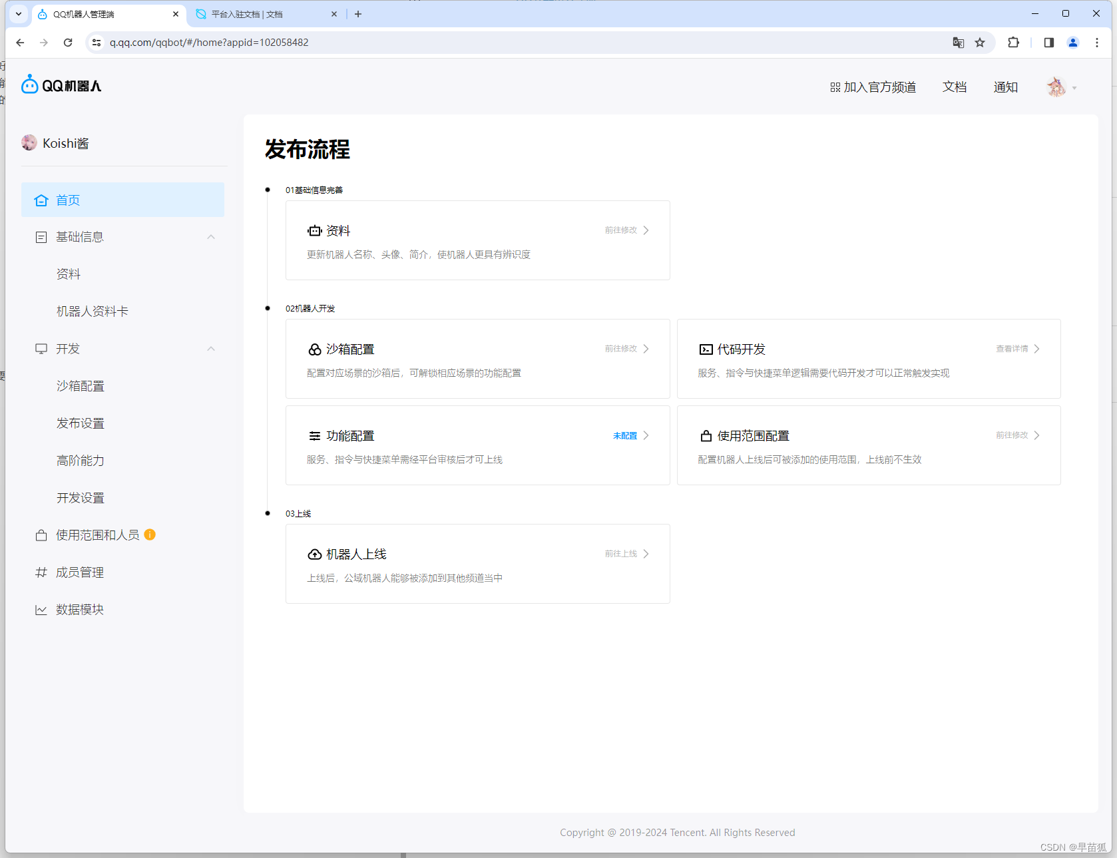Open a new browser tab

(358, 14)
